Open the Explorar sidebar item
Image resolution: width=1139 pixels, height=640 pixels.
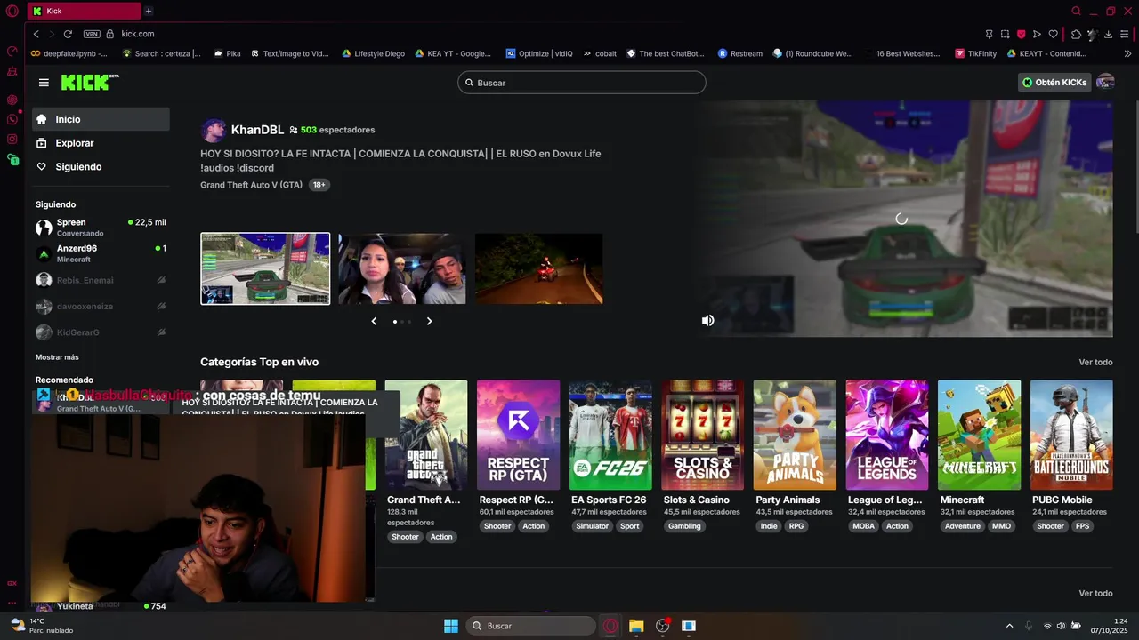point(101,143)
